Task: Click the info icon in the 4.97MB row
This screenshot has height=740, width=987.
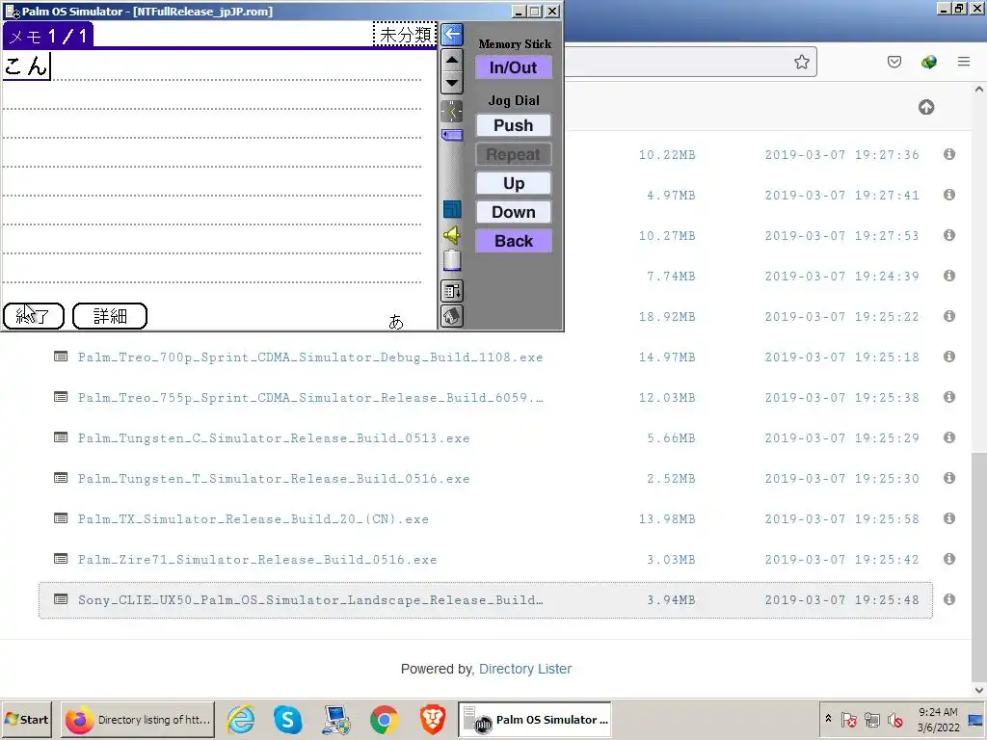Action: 949,195
